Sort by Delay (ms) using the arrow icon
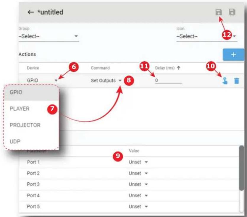Screen dimensions: 247x217 point(178,68)
